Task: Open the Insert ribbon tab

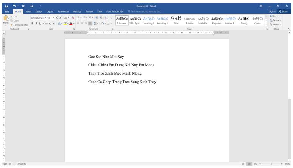Action: (28, 11)
